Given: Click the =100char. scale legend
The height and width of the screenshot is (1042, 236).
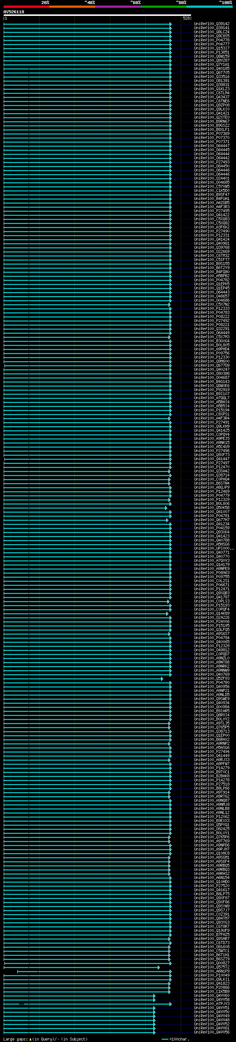Looking at the screenshot, I should [x=176, y=1039].
